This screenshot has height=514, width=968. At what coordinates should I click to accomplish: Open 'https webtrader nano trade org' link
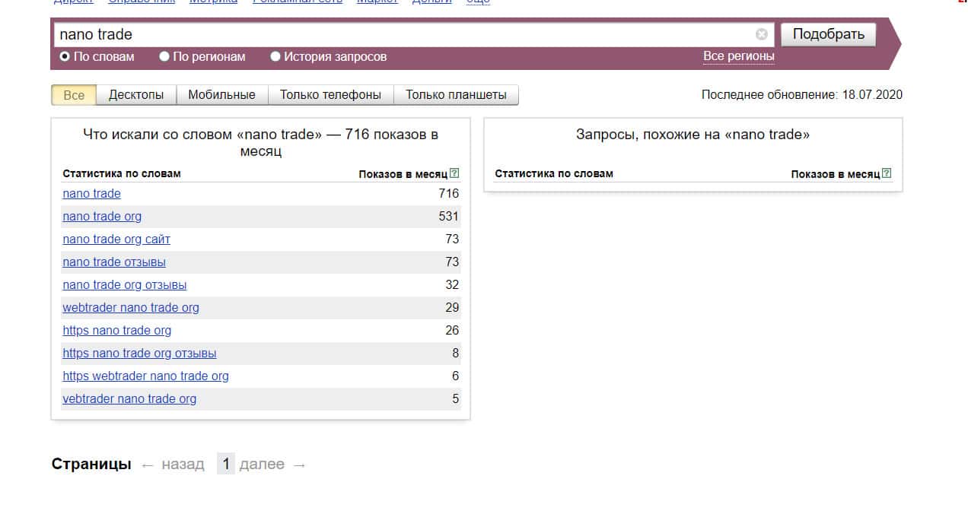pos(145,376)
